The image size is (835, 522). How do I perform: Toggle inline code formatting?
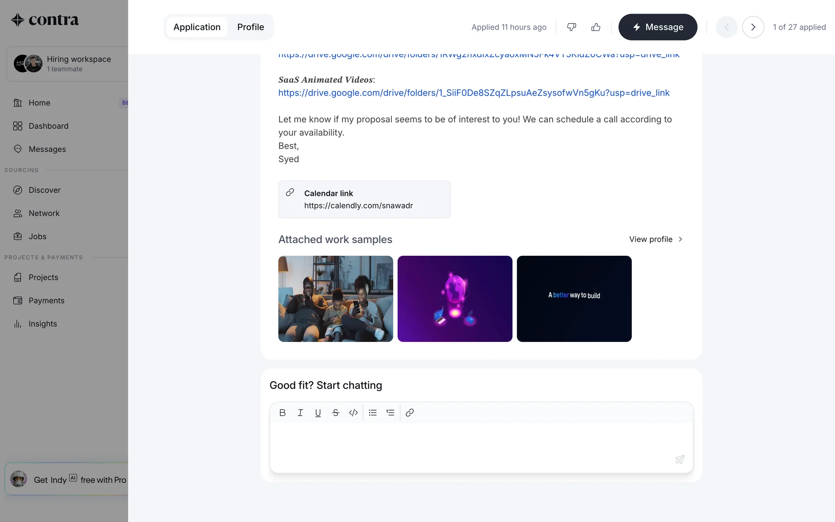pos(353,412)
